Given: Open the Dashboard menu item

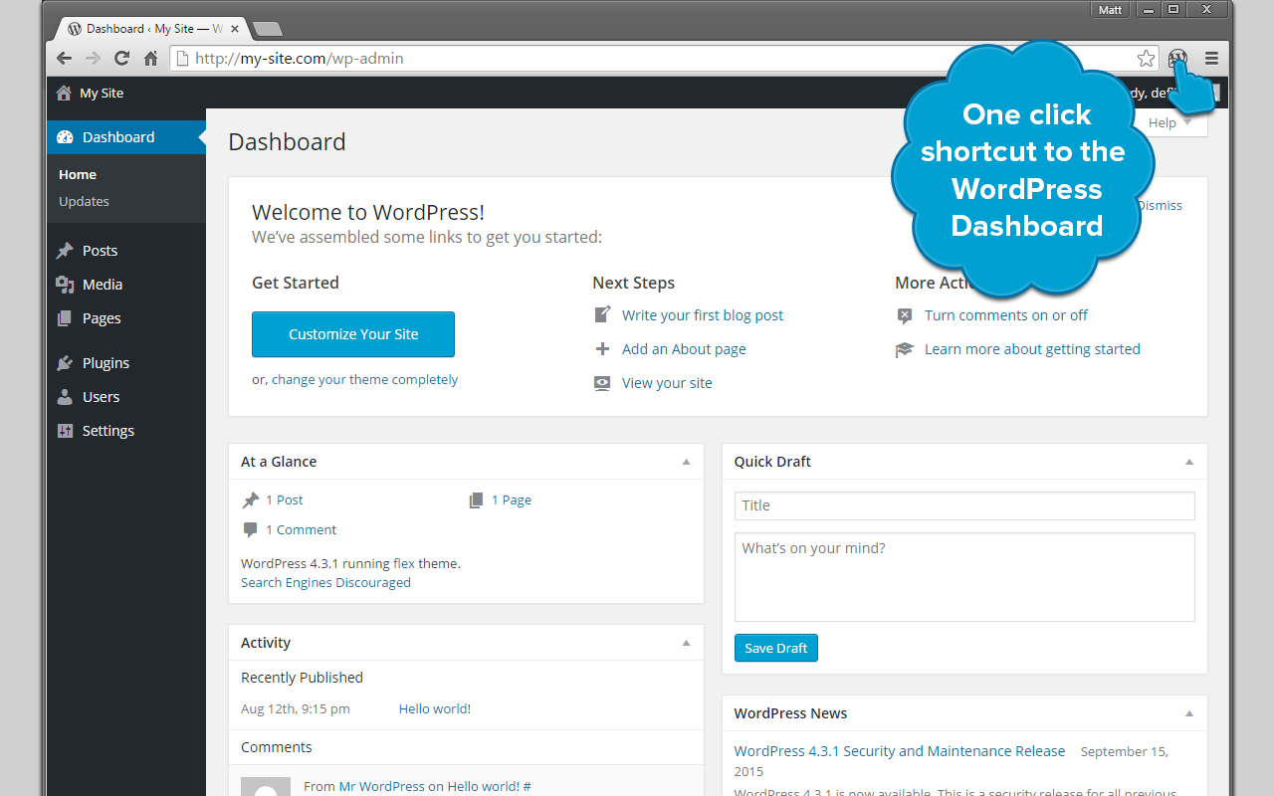Looking at the screenshot, I should [126, 137].
